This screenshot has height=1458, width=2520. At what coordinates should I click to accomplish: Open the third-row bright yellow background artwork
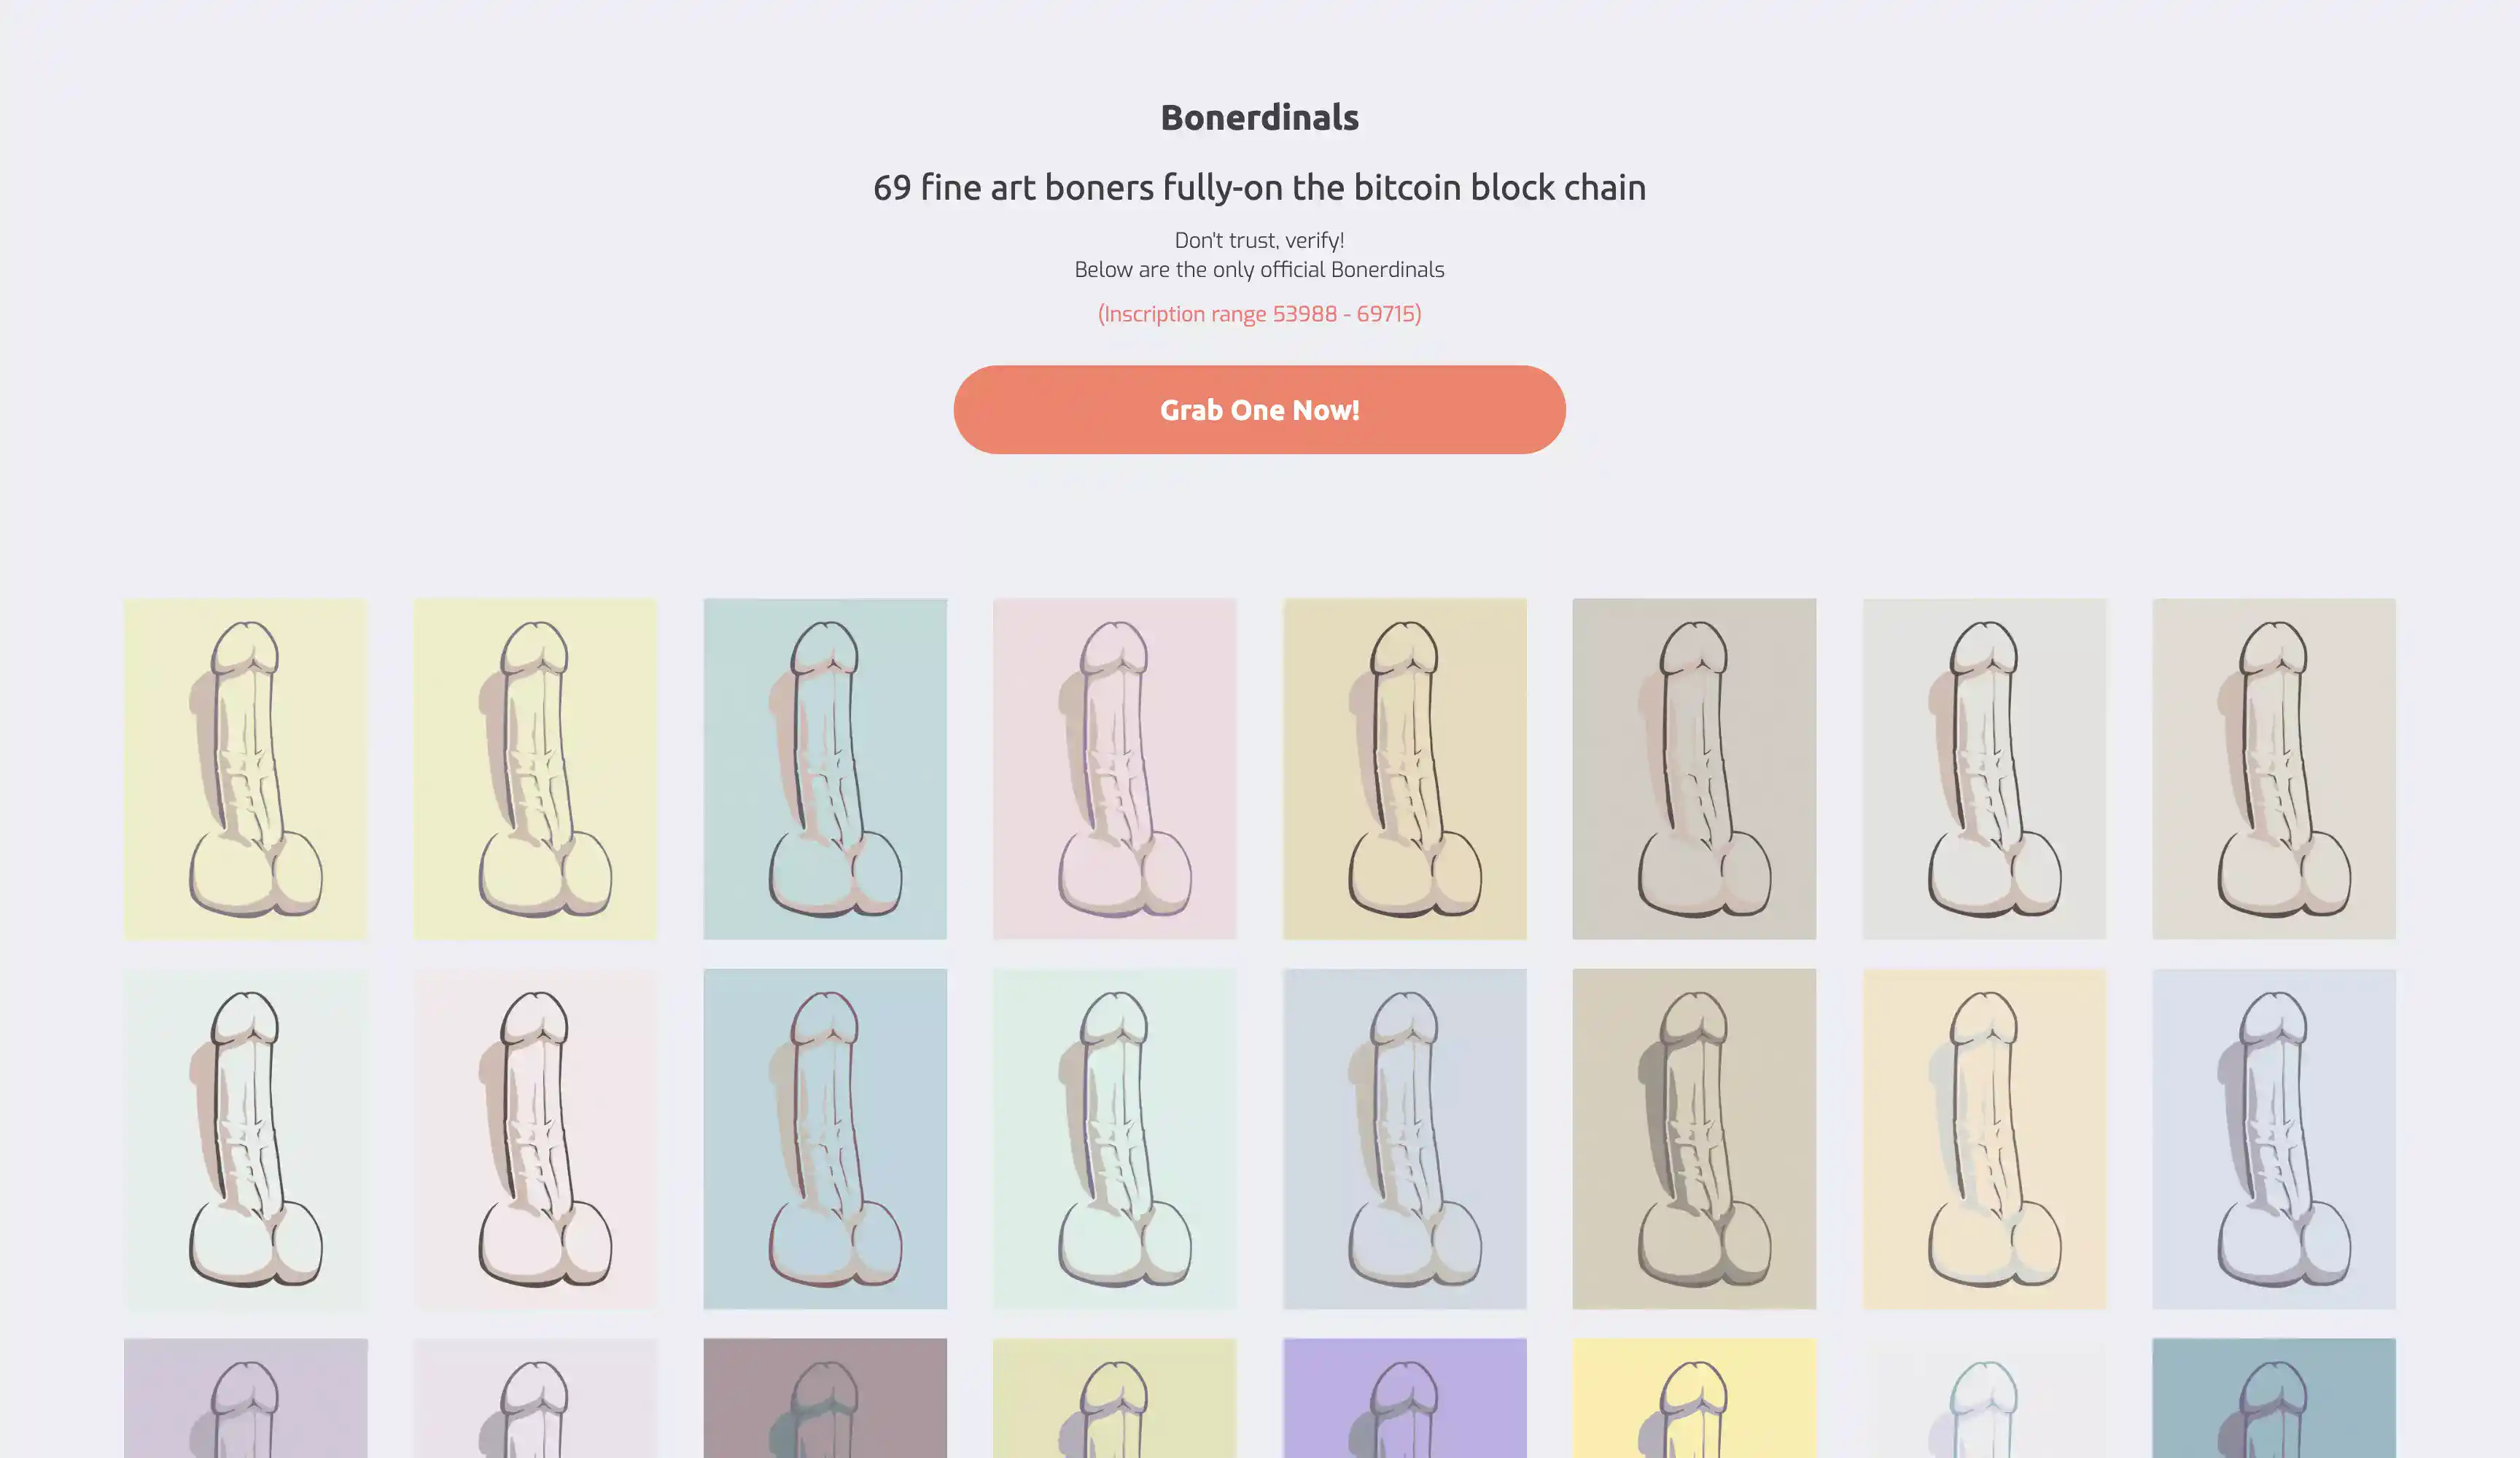coord(1694,1398)
